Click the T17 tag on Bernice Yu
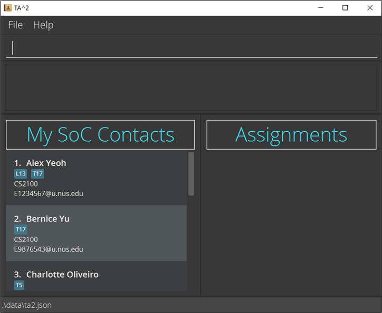This screenshot has width=382, height=313. 20,230
